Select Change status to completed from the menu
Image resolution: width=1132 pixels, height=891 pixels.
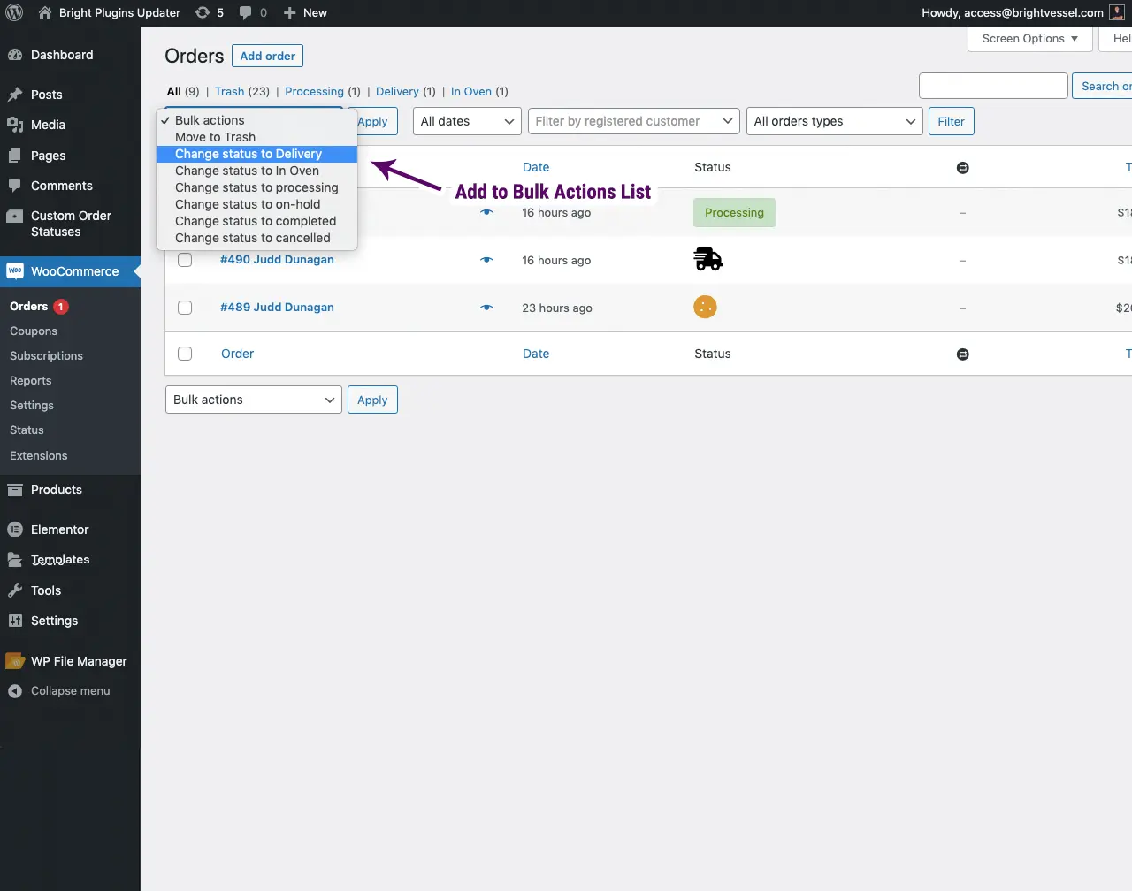click(253, 221)
